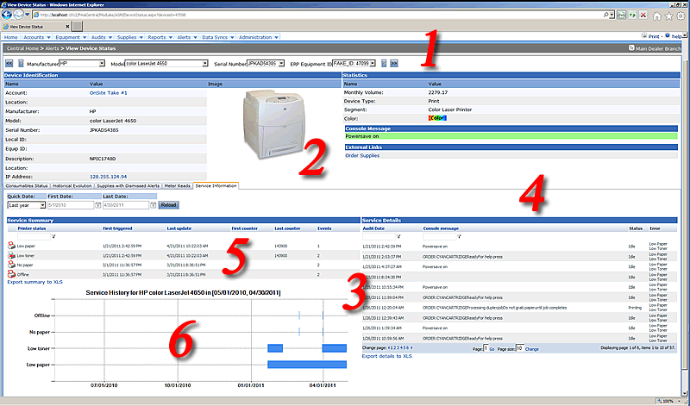Click the No paper printer status icon
The image size is (690, 406).
pyautogui.click(x=11, y=265)
